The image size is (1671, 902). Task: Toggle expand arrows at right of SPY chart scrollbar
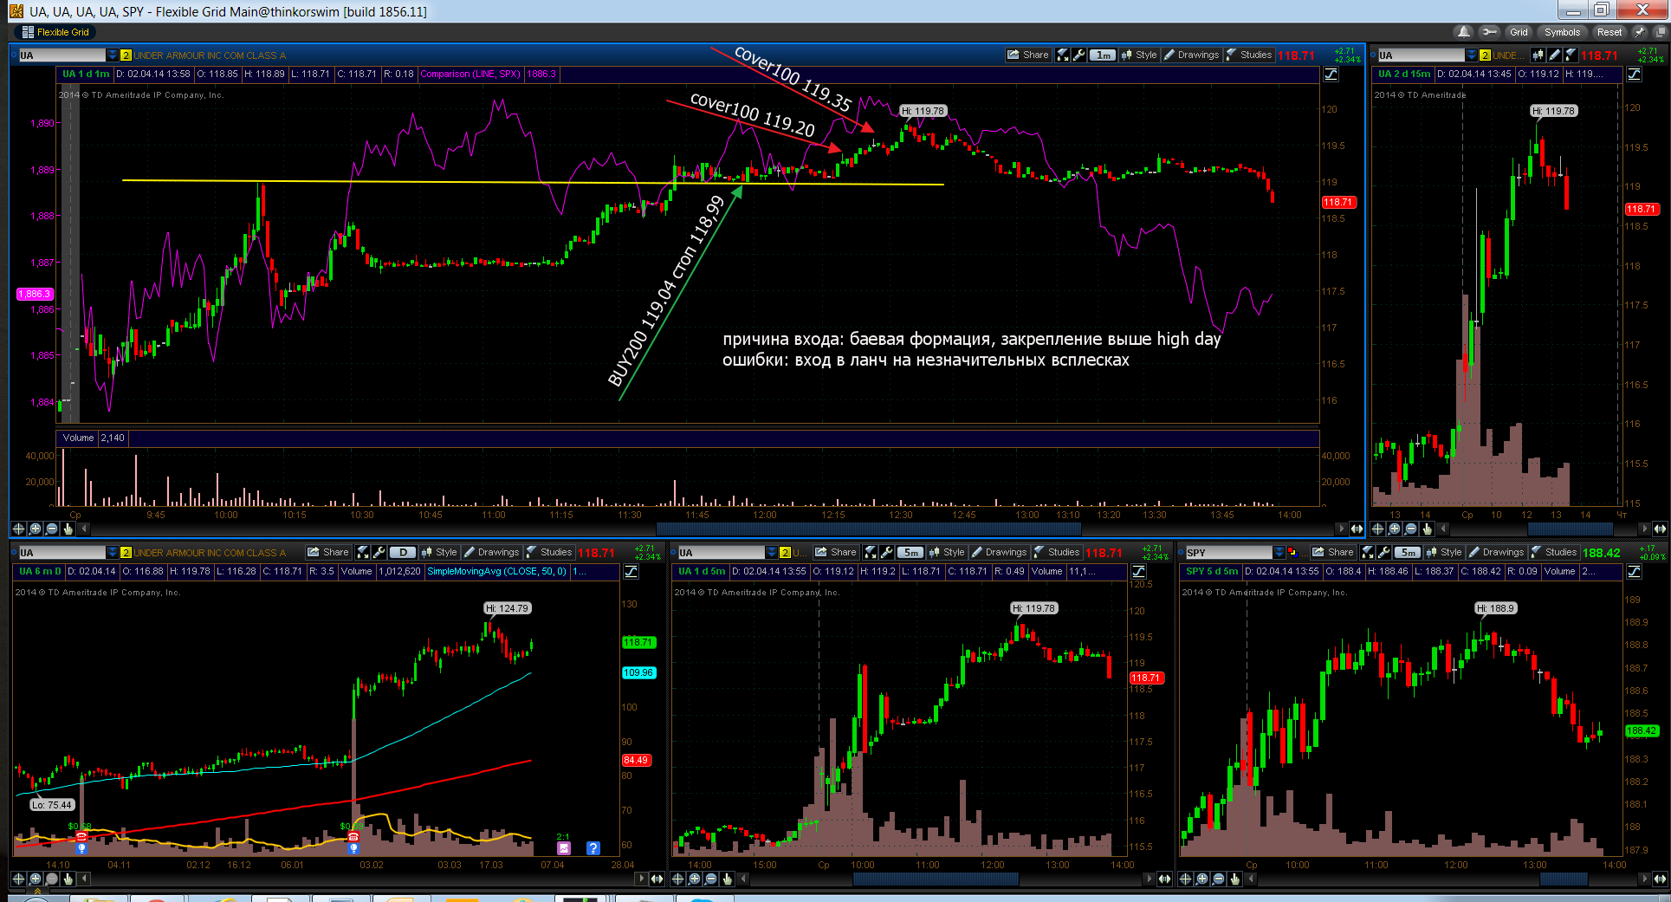point(1660,879)
